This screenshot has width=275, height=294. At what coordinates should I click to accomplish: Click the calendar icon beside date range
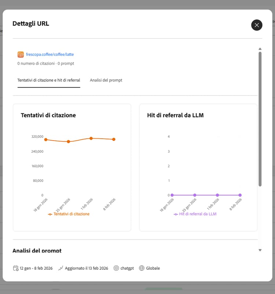click(x=16, y=268)
